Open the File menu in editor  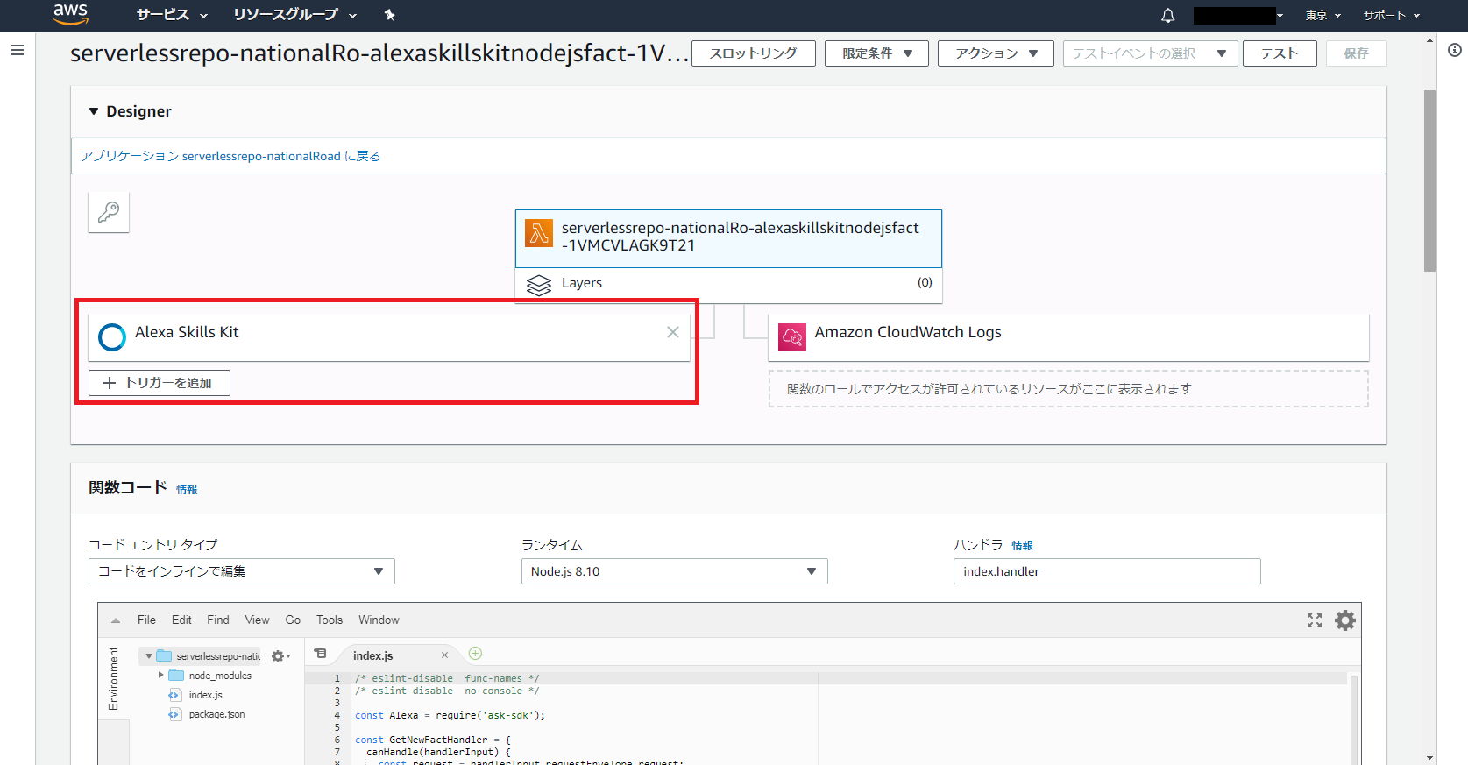pyautogui.click(x=146, y=620)
